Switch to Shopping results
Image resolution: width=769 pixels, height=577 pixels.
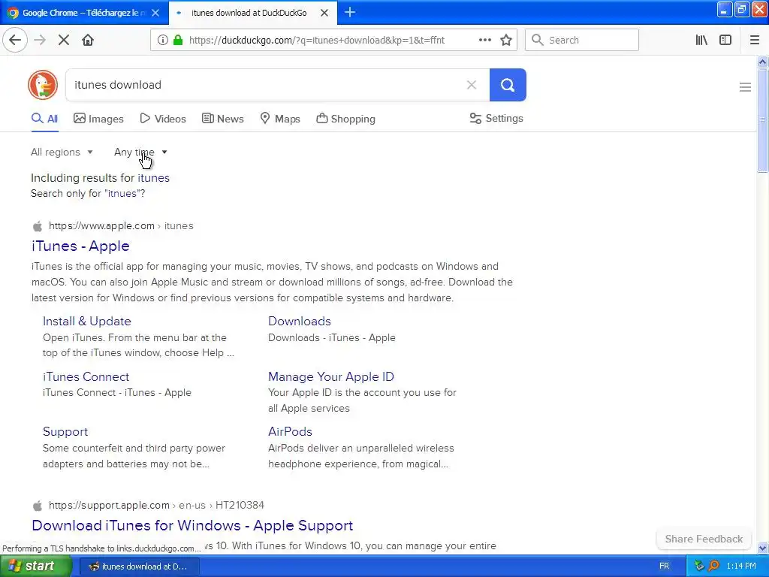(345, 119)
